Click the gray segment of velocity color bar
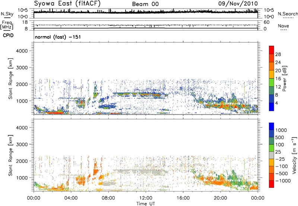This screenshot has width=298, height=206. [x=272, y=155]
